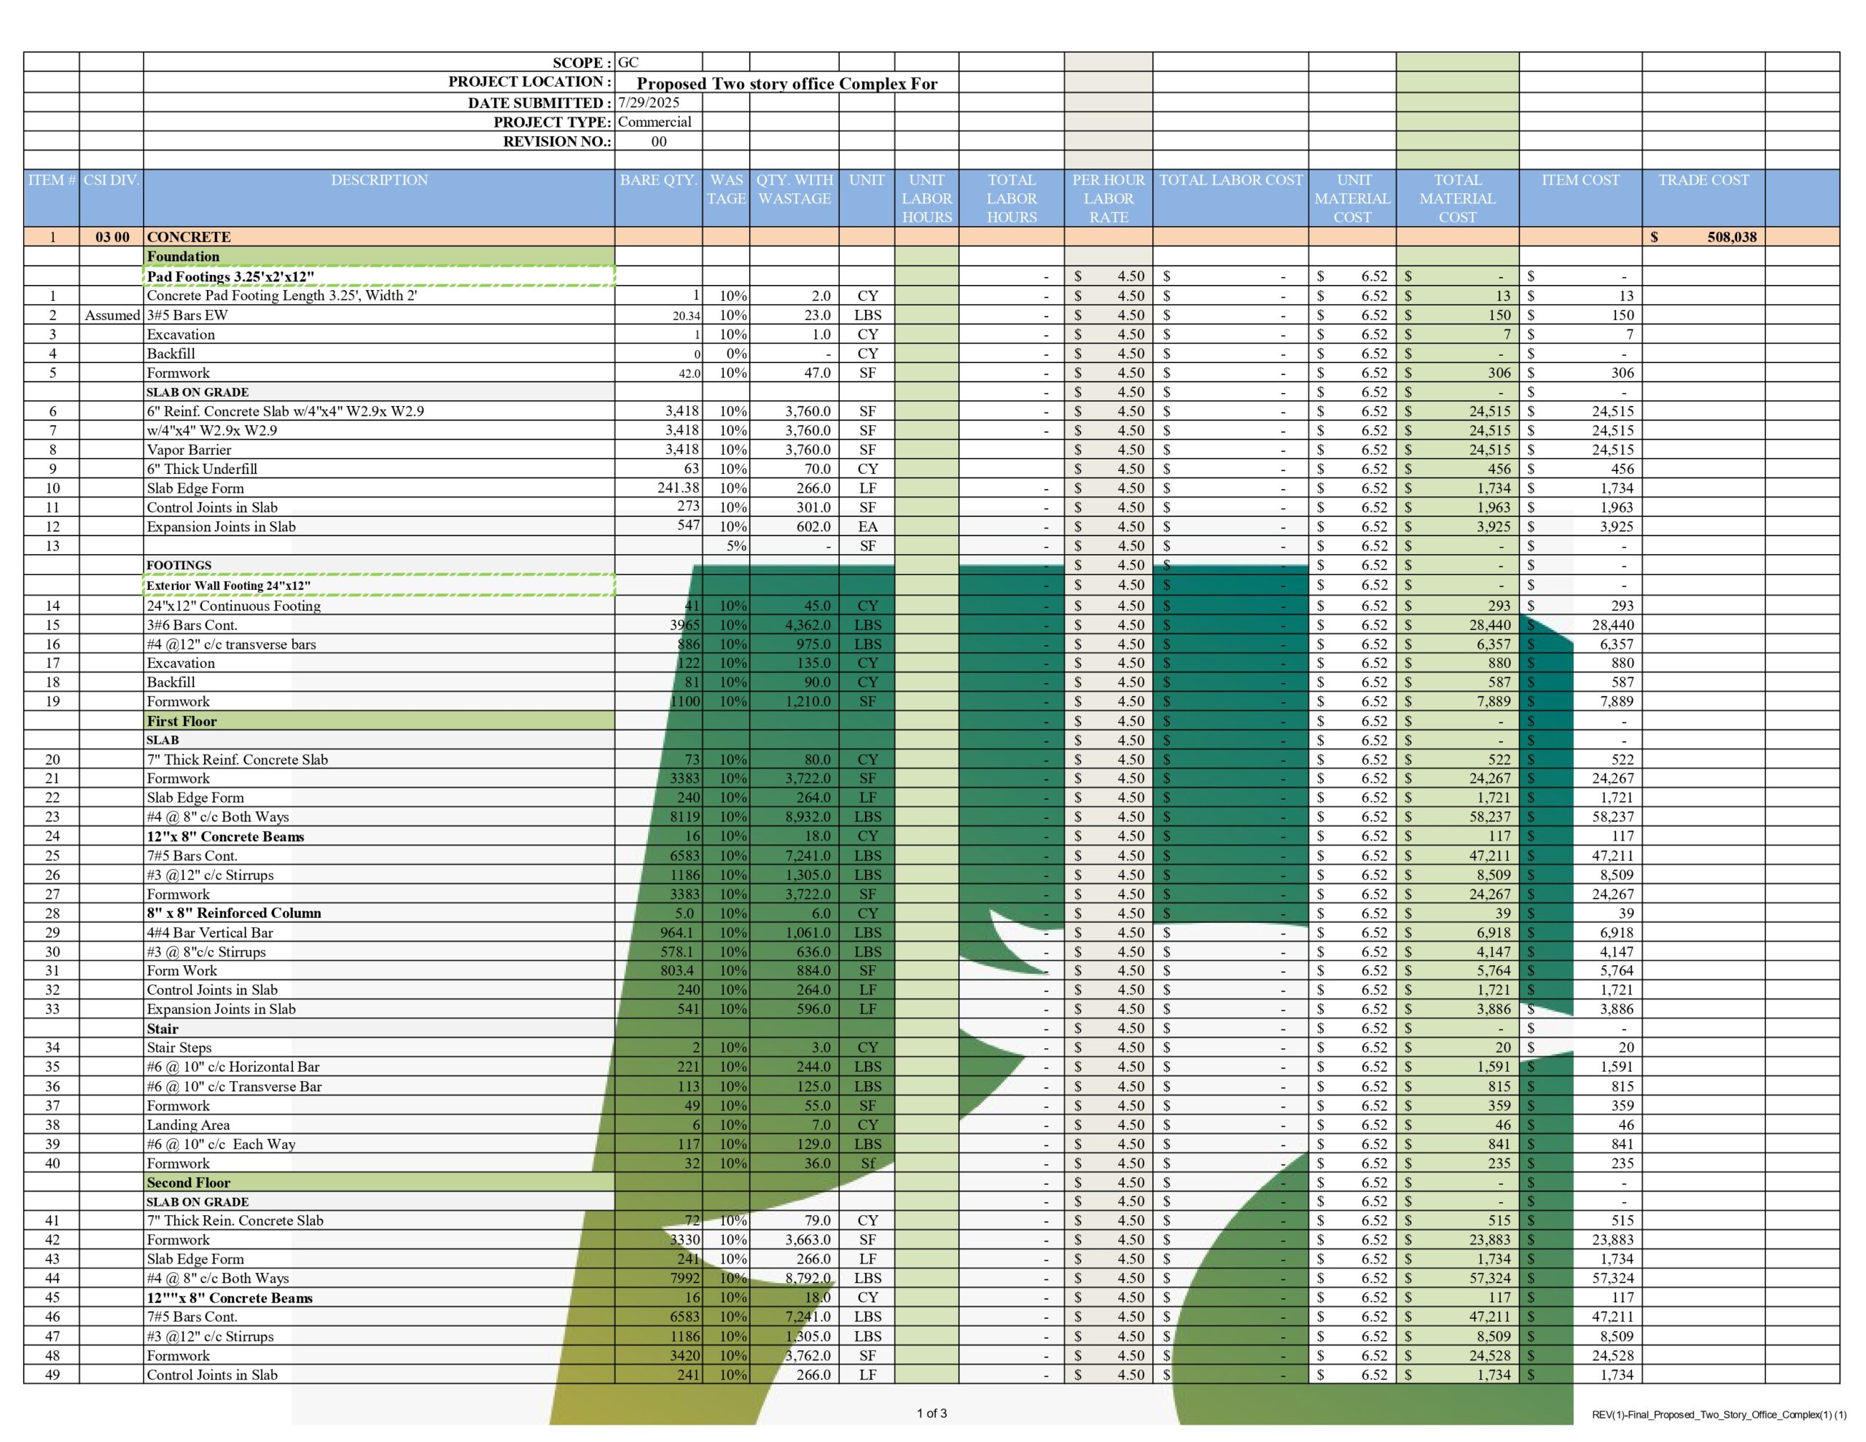This screenshot has height=1442, width=1866.
Task: Click #4 @12" c/c transverse bars
Action: 232,644
